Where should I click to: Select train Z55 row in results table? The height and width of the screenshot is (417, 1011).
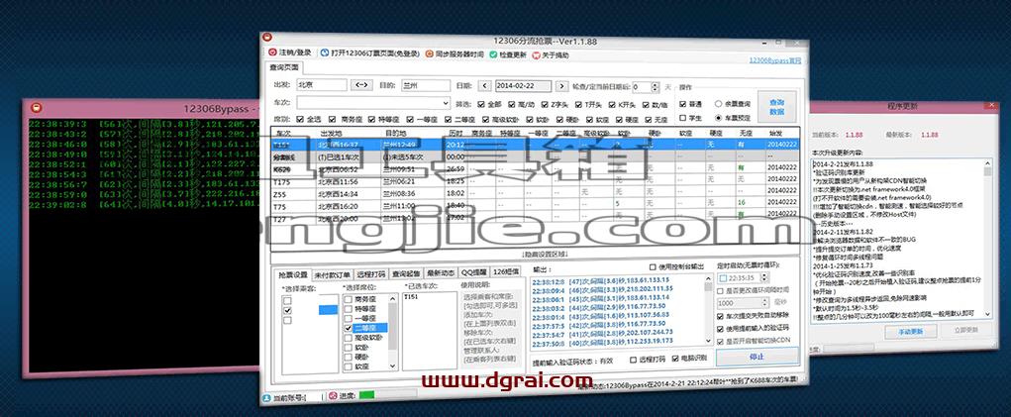tap(537, 193)
